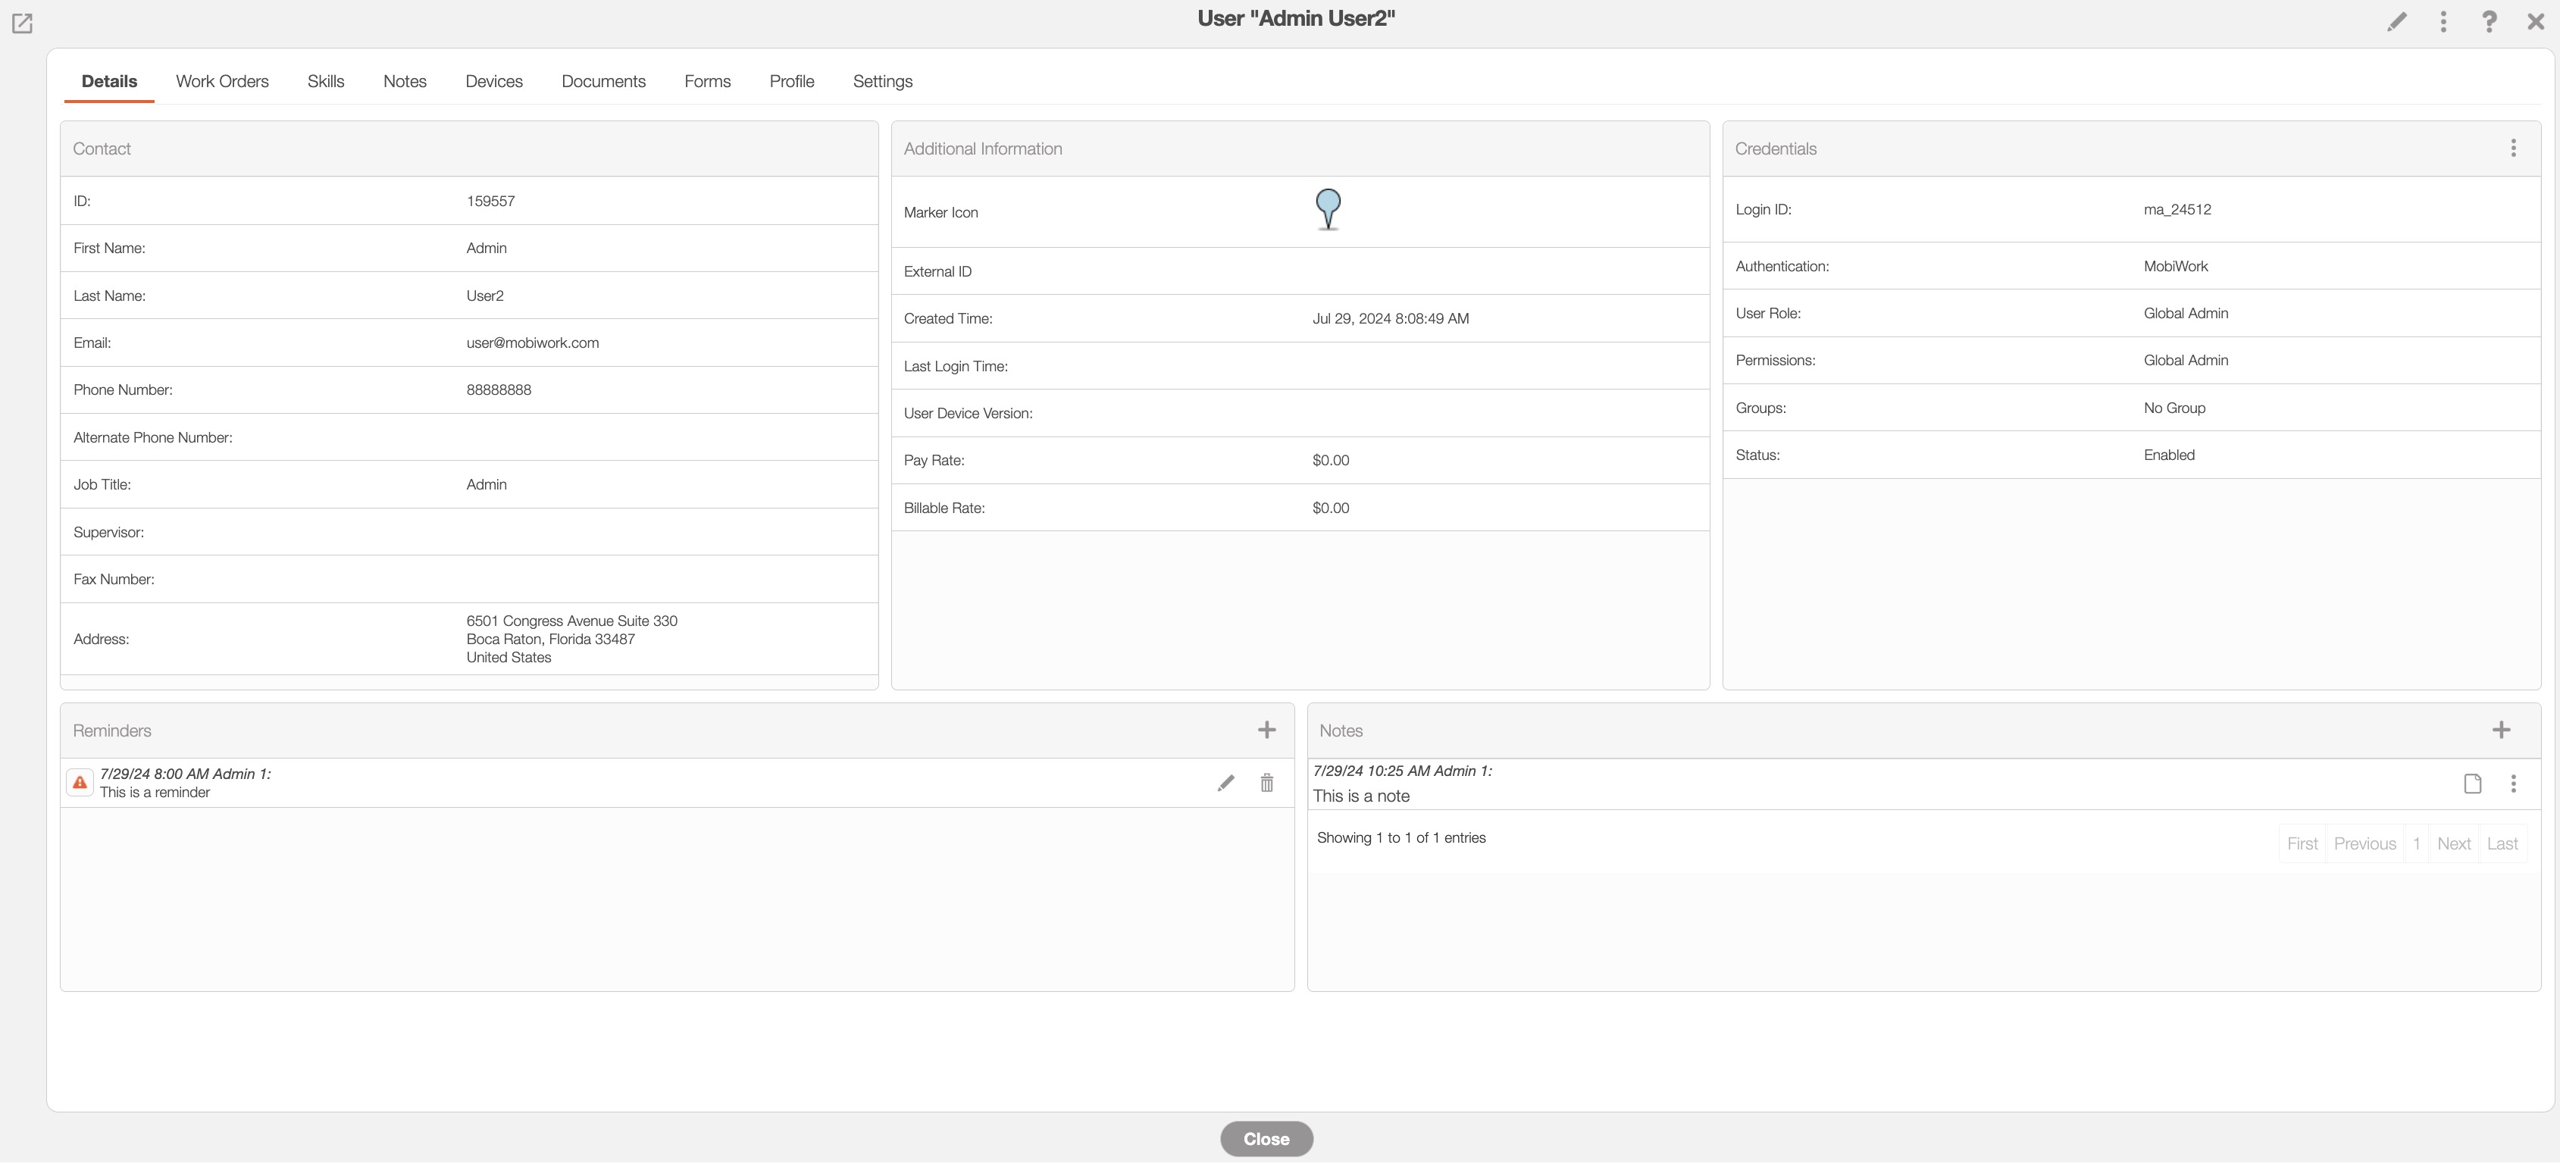
Task: Open the Credentials panel options menu
Action: click(x=2512, y=148)
